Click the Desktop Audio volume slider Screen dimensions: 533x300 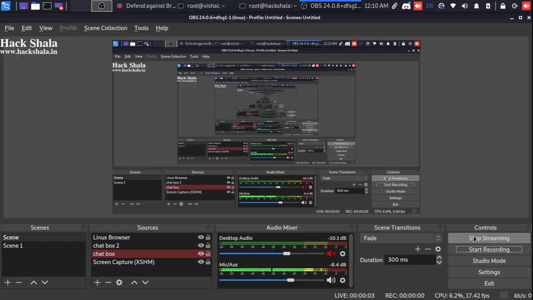pos(271,253)
